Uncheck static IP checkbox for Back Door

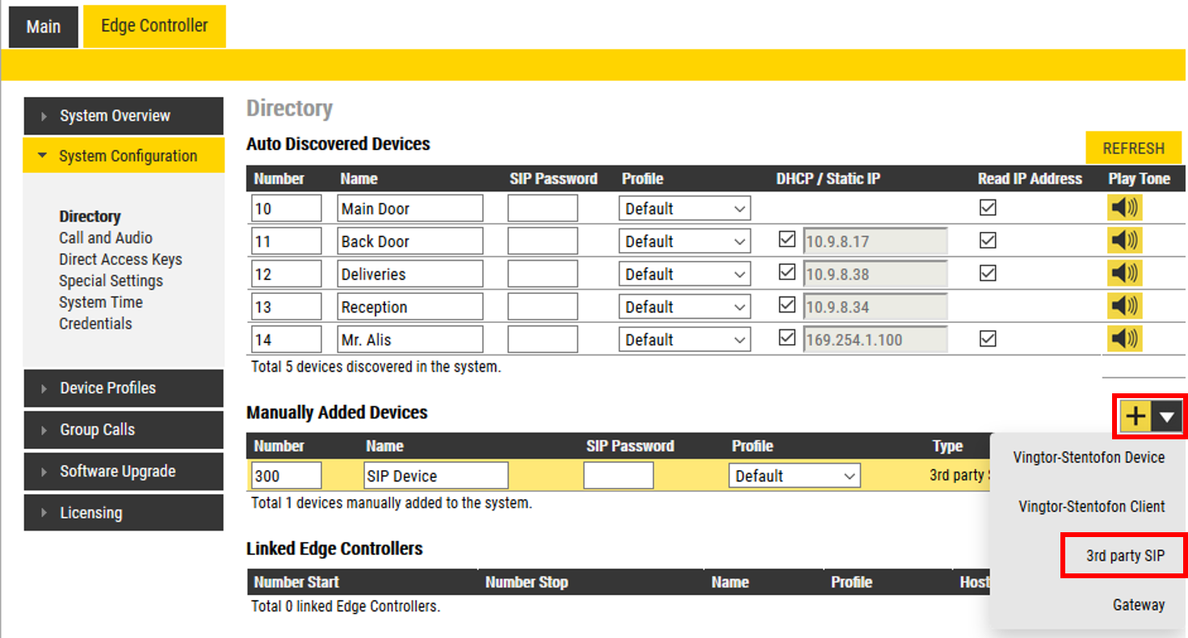[787, 240]
